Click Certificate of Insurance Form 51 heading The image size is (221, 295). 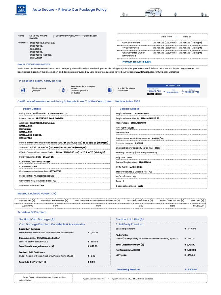(x=79, y=101)
